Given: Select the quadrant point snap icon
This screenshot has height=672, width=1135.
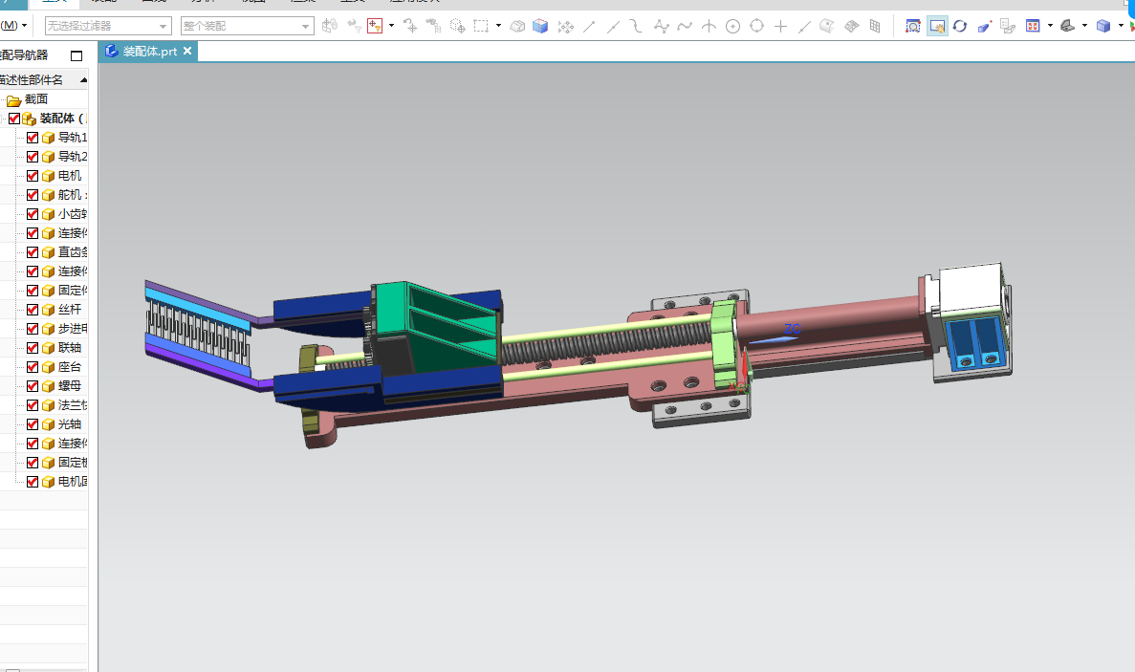Looking at the screenshot, I should pyautogui.click(x=756, y=26).
